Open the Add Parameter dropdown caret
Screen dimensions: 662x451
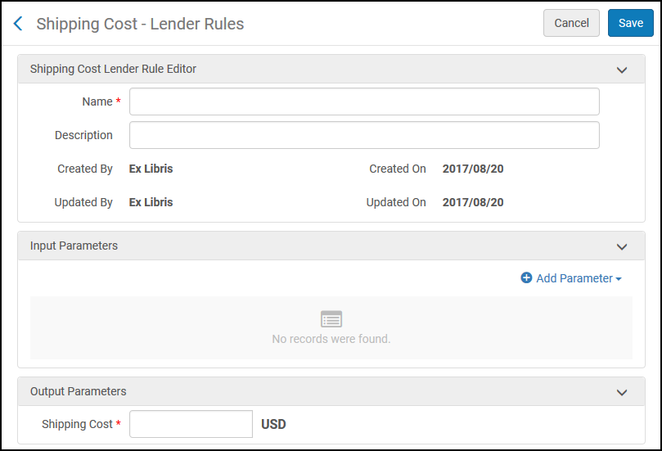[x=619, y=279]
